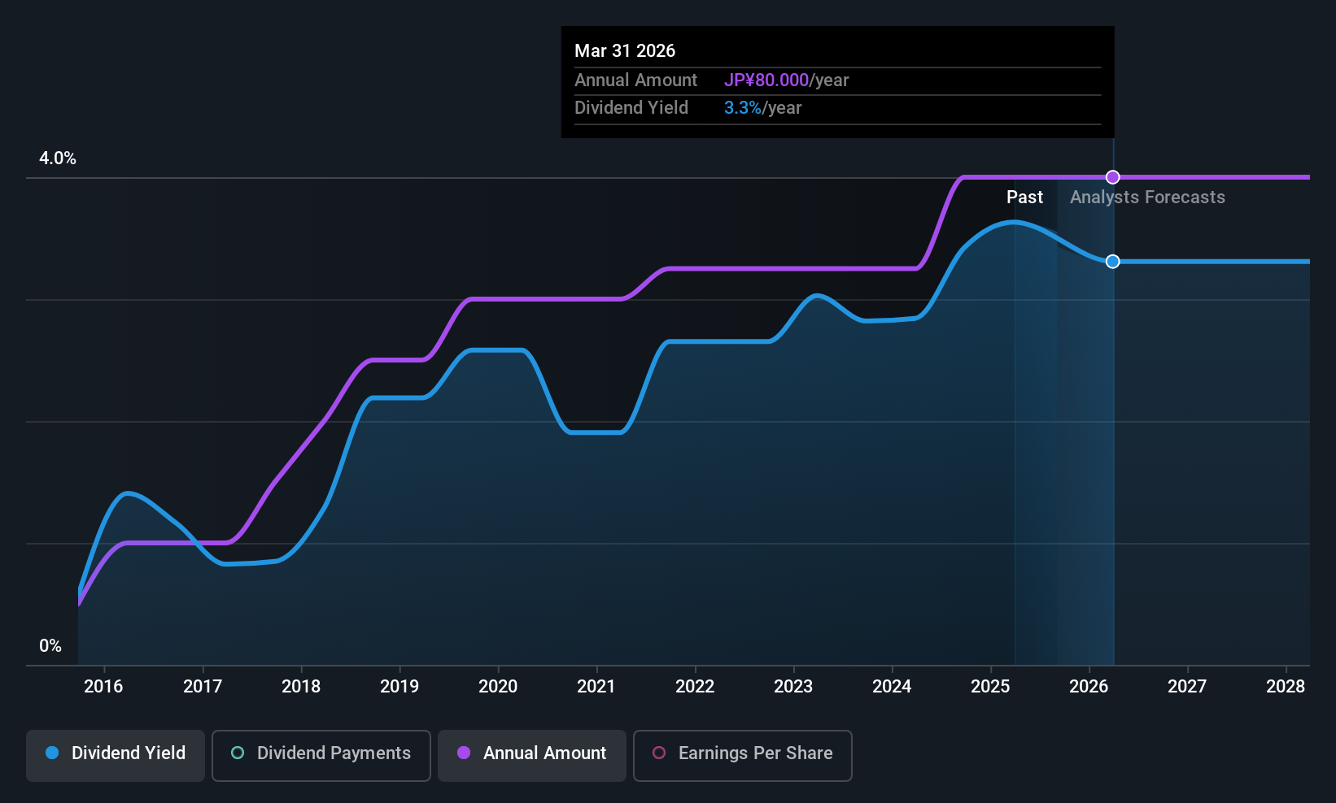Click the Past region label
Viewport: 1336px width, 803px height.
1024,197
